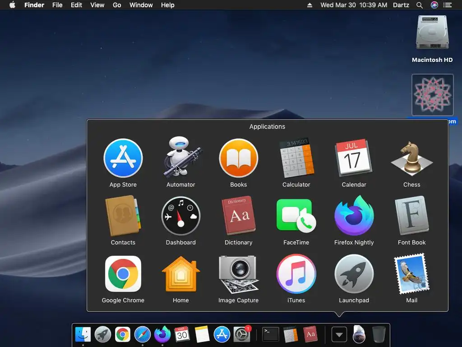Click the App Store icon in the Dock
The height and width of the screenshot is (347, 462).
[222, 334]
